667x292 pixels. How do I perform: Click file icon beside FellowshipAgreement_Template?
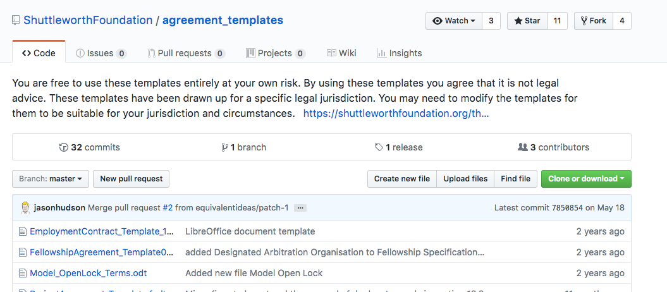pos(23,252)
